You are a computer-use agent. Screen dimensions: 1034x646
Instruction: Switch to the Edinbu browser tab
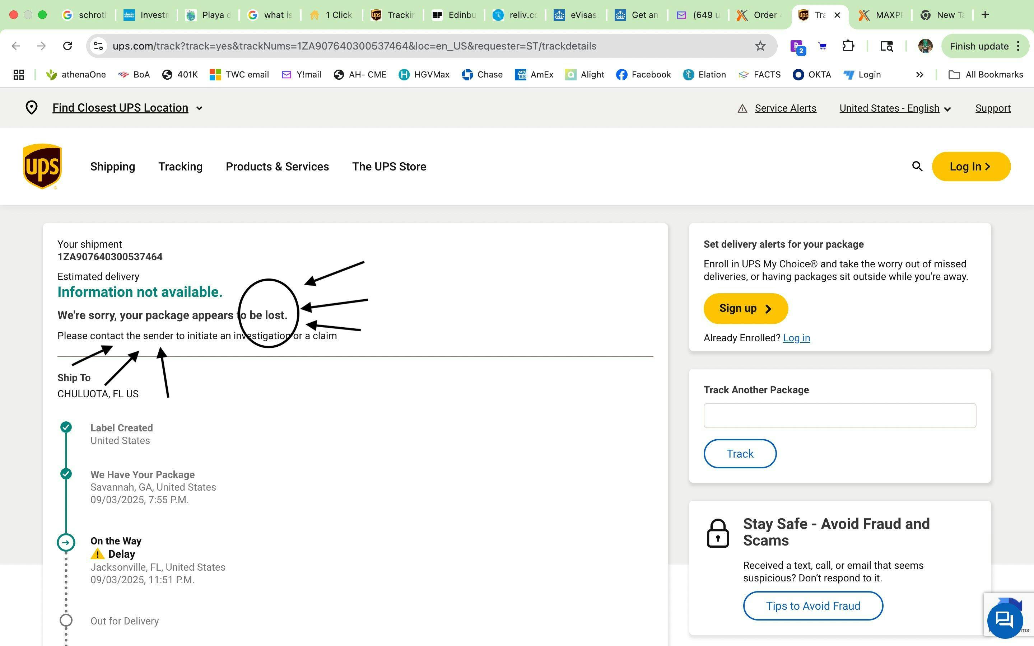coord(454,15)
